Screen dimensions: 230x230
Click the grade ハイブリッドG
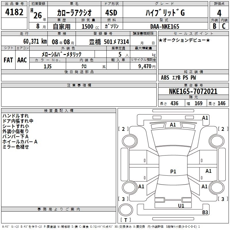pyautogui.click(x=165, y=13)
